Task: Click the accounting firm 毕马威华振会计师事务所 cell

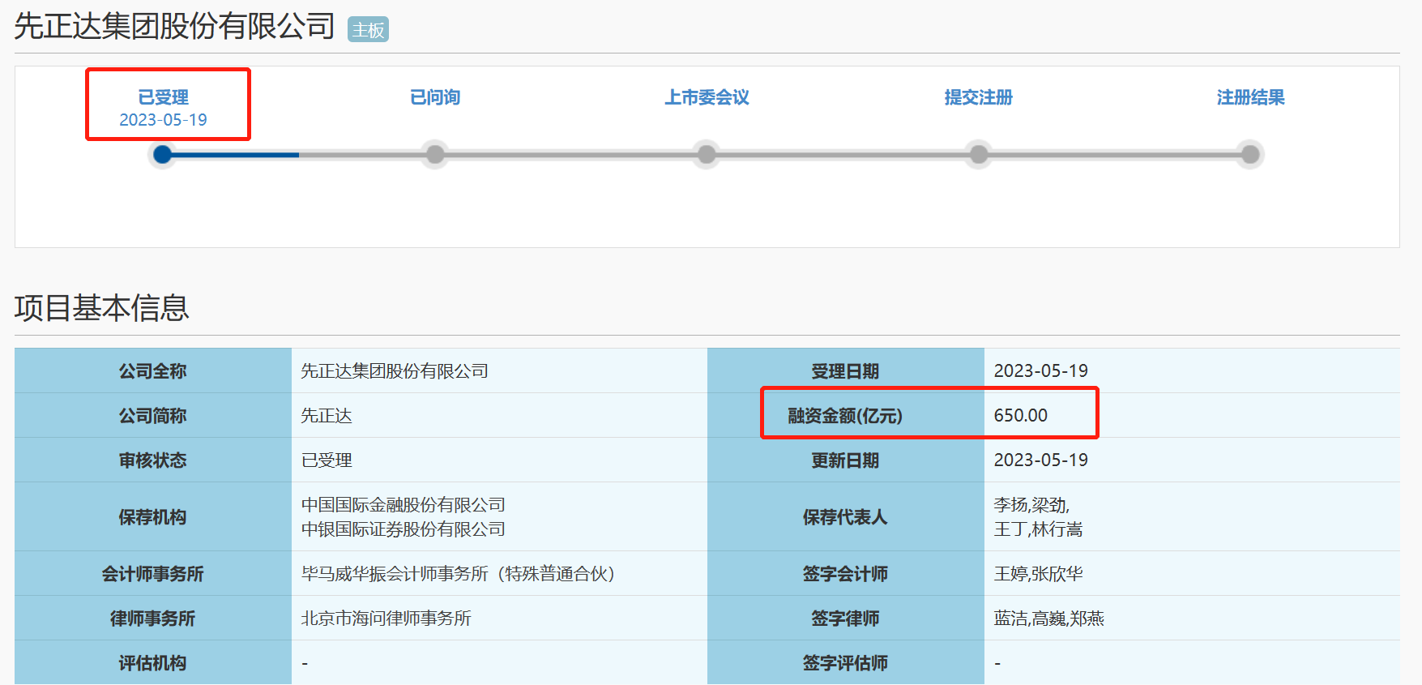Action: click(458, 574)
